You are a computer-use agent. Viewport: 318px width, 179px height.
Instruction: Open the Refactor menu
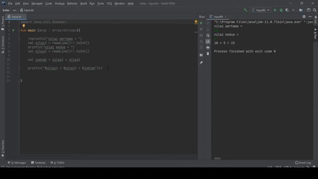(72, 3)
